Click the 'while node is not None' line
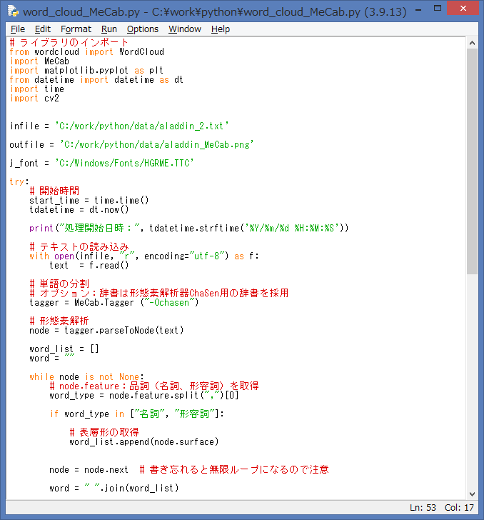This screenshot has height=520, width=484. [x=86, y=377]
